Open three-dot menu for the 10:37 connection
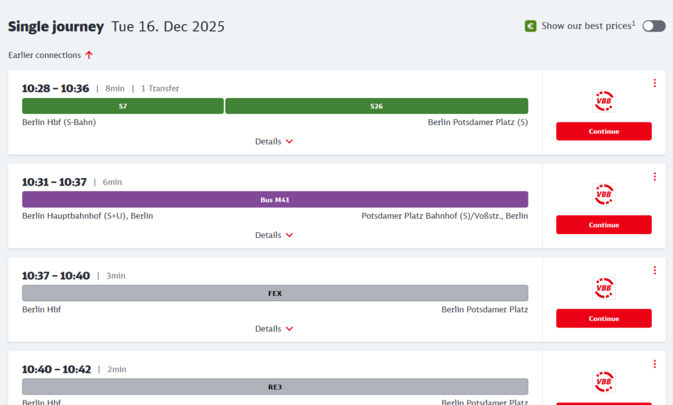673x405 pixels. click(655, 270)
